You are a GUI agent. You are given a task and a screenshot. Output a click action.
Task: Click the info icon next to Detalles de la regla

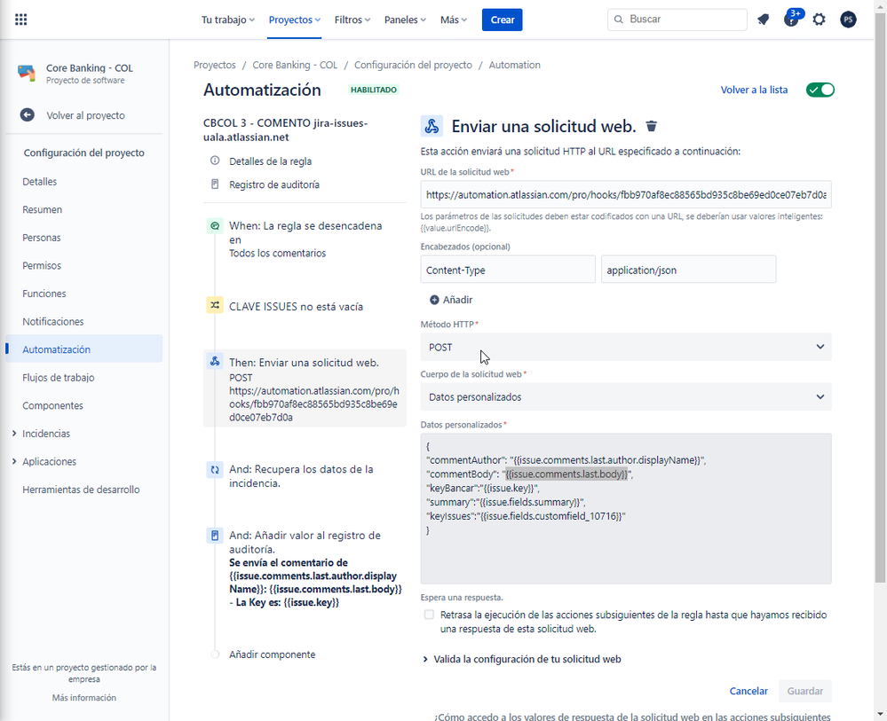click(215, 161)
